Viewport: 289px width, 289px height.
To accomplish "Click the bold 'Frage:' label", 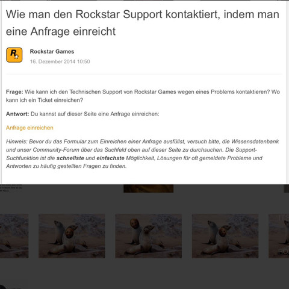I will [14, 92].
